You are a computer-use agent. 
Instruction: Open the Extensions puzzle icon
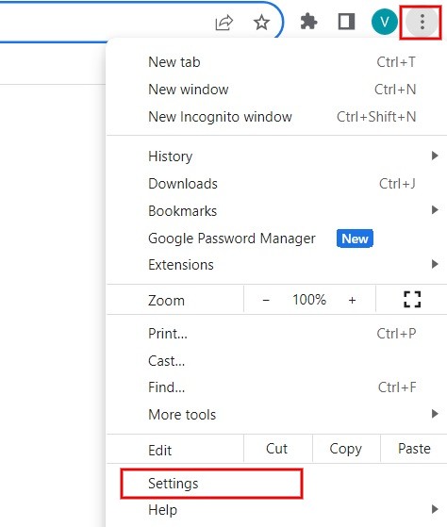point(308,22)
